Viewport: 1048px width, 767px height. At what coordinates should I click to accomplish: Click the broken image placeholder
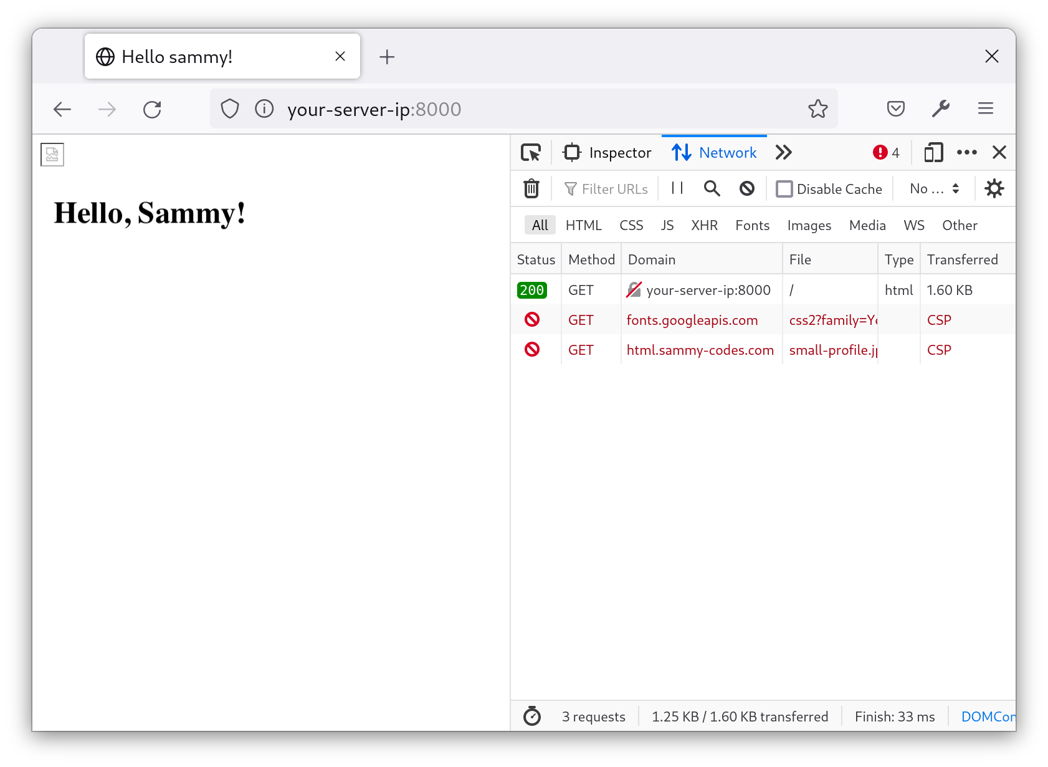click(52, 155)
